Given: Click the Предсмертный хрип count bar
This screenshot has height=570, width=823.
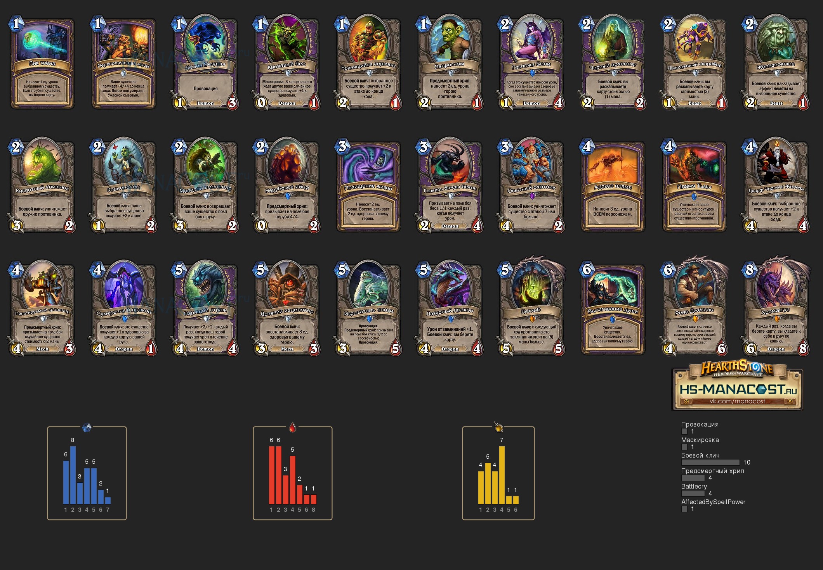Looking at the screenshot, I should tap(693, 478).
